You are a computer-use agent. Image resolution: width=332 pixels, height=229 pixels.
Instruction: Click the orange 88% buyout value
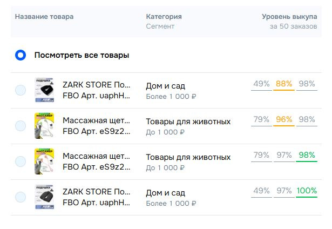[284, 84]
